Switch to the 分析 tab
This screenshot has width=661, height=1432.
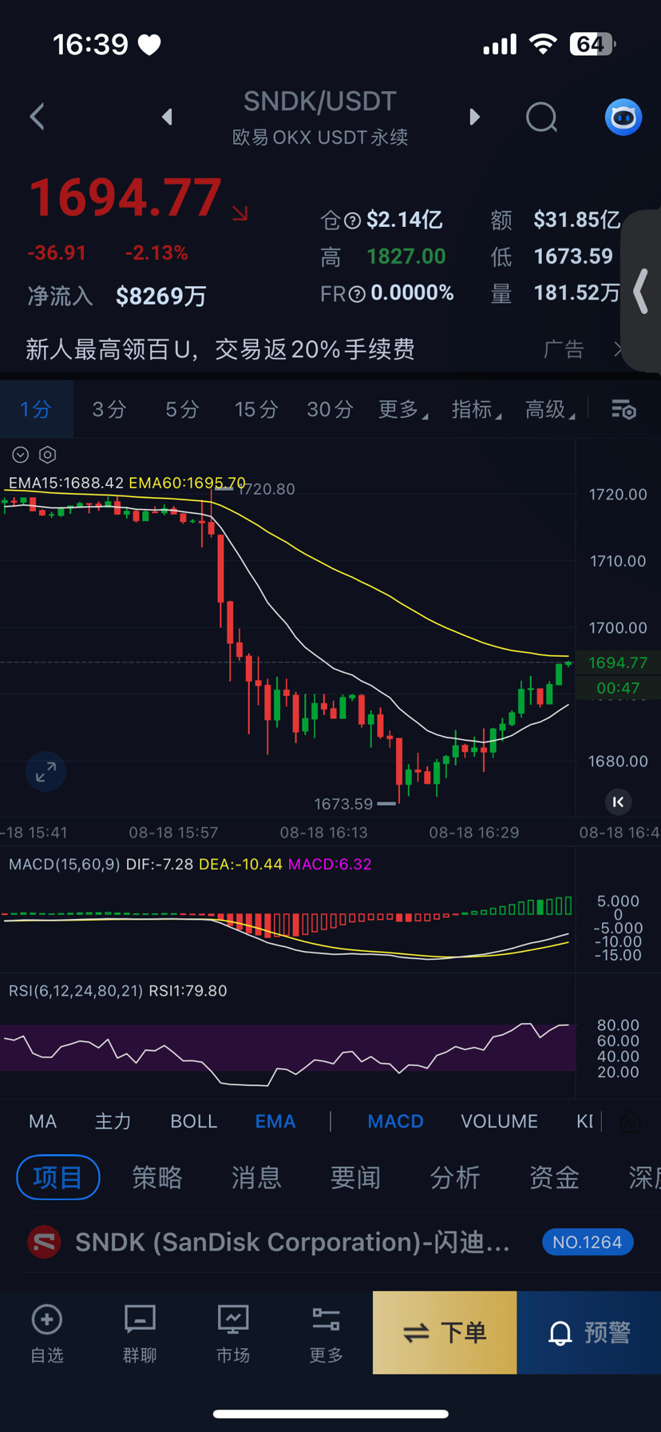(x=455, y=1177)
